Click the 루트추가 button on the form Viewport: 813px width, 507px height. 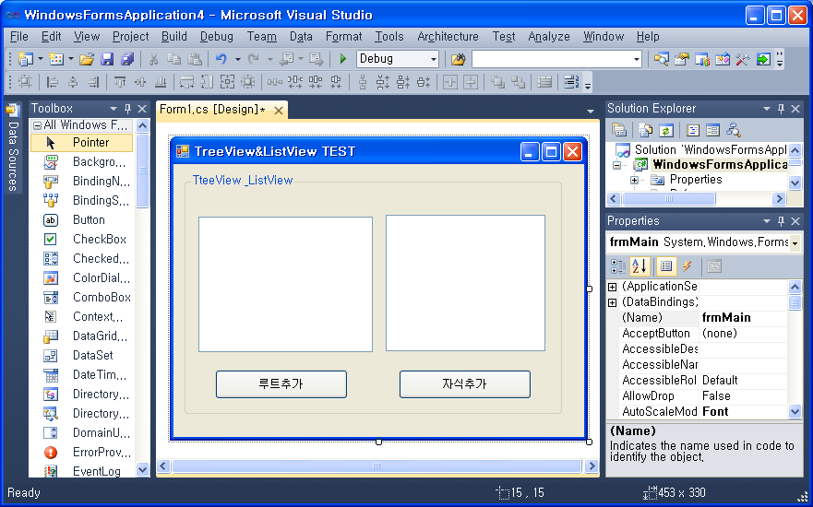pyautogui.click(x=281, y=384)
